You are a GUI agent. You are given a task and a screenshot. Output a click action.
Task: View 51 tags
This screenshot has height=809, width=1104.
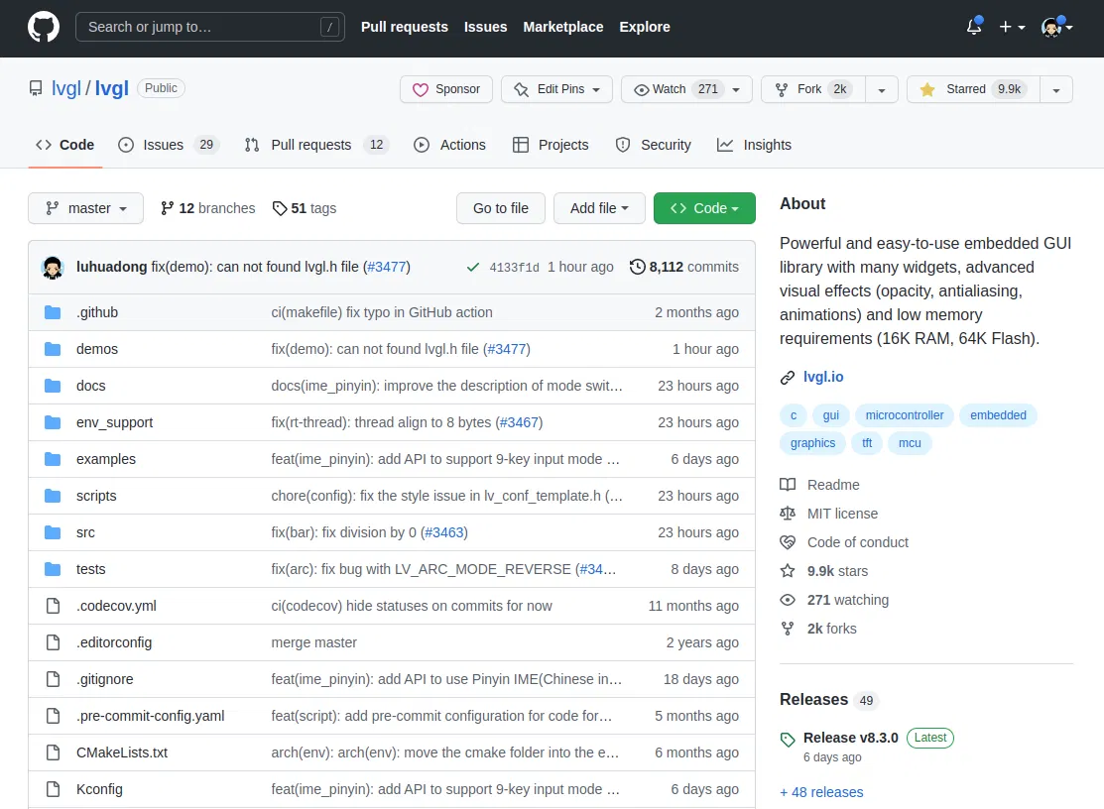pos(305,208)
